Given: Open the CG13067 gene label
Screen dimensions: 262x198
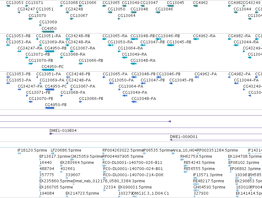Looking at the screenshot, I should [79, 15].
